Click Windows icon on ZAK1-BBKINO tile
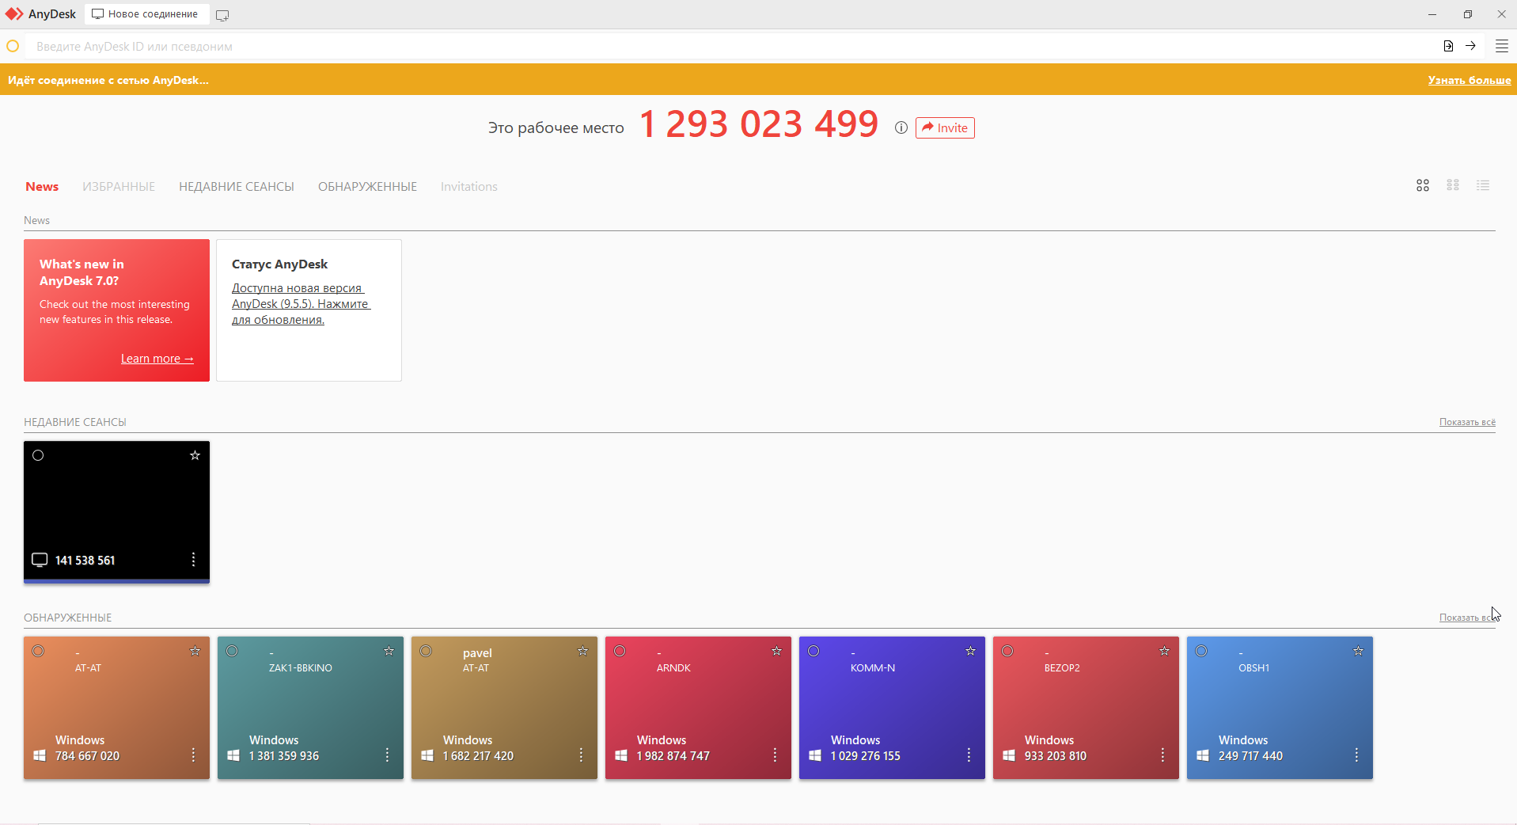Image resolution: width=1517 pixels, height=825 pixels. click(x=233, y=756)
